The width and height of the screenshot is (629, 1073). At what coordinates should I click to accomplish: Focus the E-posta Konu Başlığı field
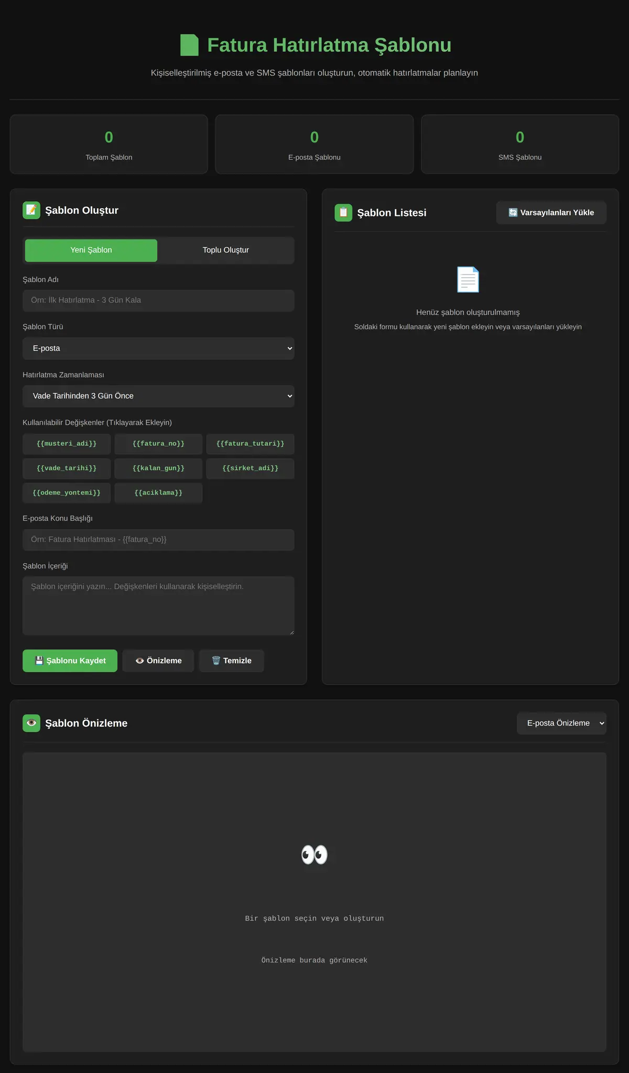[x=158, y=540]
